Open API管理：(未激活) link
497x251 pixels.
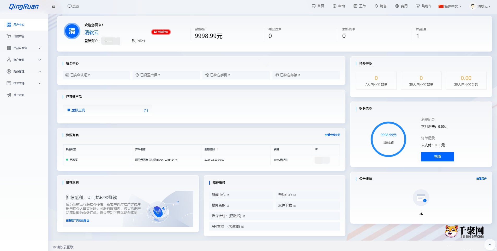[x=274, y=226]
